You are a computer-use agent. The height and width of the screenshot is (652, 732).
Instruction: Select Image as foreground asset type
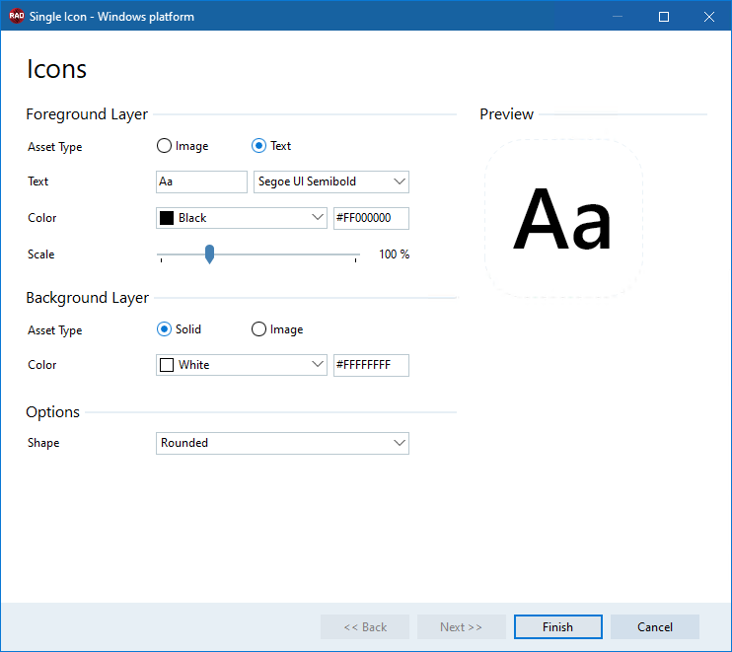point(183,146)
